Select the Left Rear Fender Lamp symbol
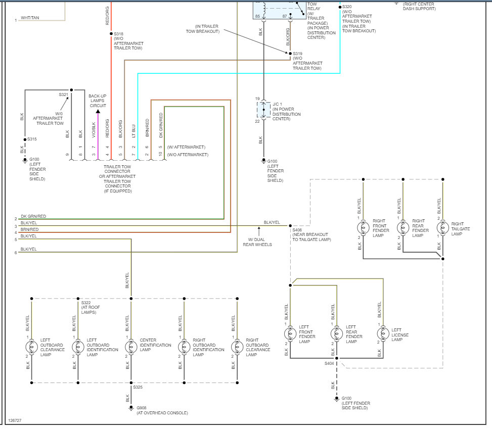Viewport: 492px width, 429px height. coord(337,333)
